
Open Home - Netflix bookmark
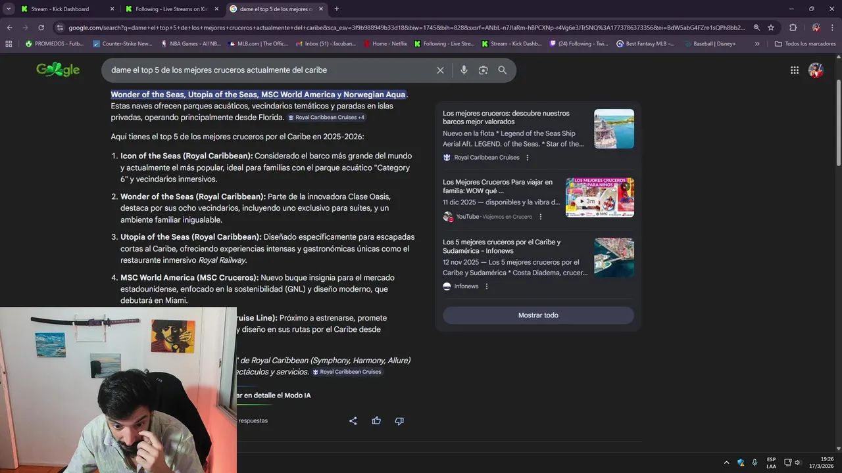(385, 44)
